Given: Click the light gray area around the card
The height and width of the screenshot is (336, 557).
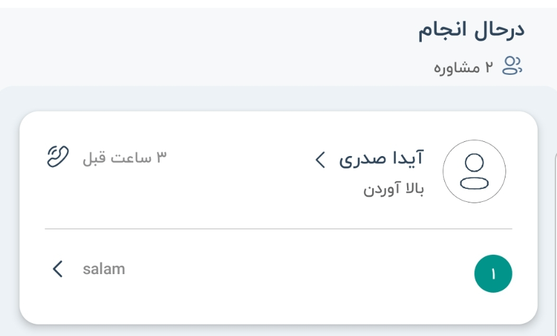Looking at the screenshot, I should [278, 99].
